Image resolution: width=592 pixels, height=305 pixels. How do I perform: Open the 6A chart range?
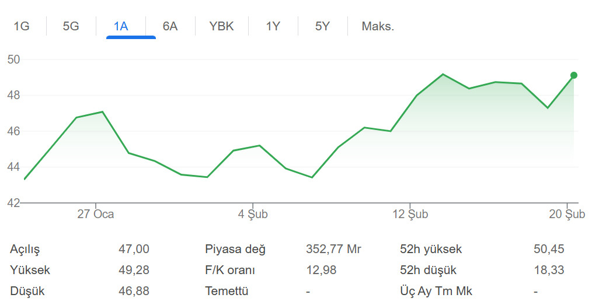tap(170, 26)
